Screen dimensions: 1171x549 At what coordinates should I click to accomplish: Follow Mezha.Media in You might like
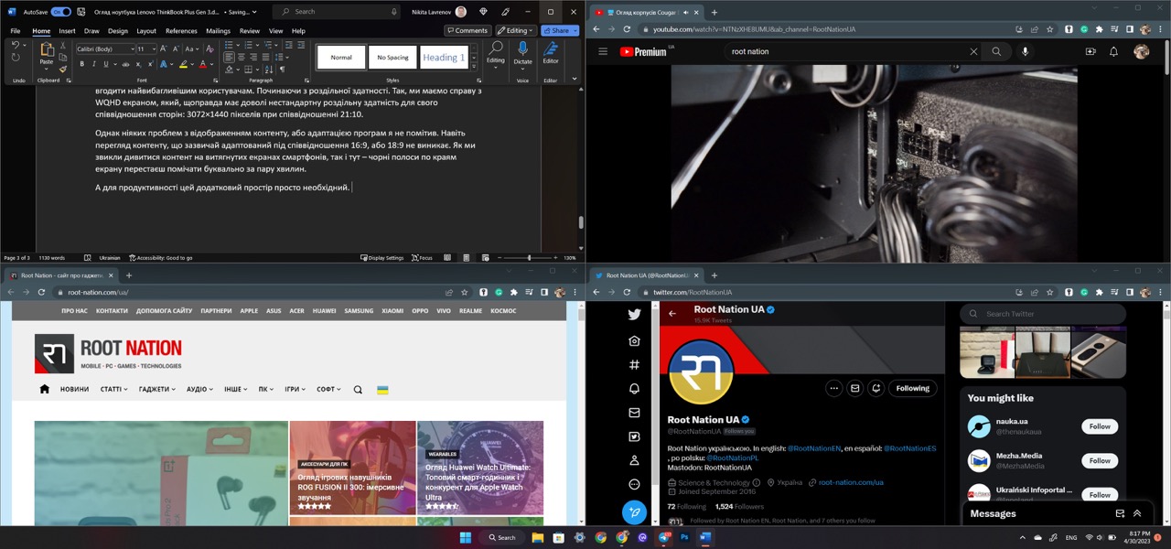click(x=1100, y=460)
